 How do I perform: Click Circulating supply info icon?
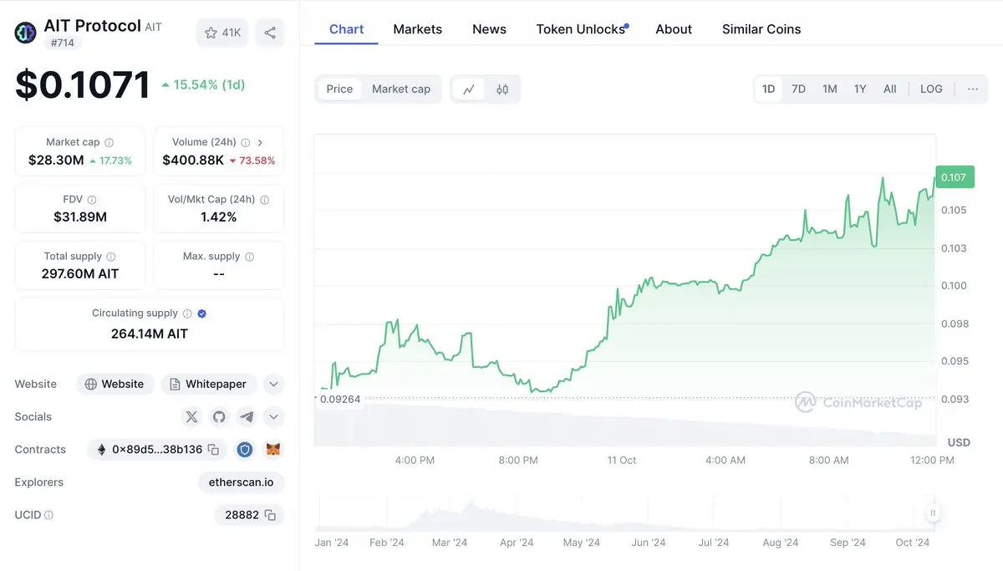[x=187, y=314]
